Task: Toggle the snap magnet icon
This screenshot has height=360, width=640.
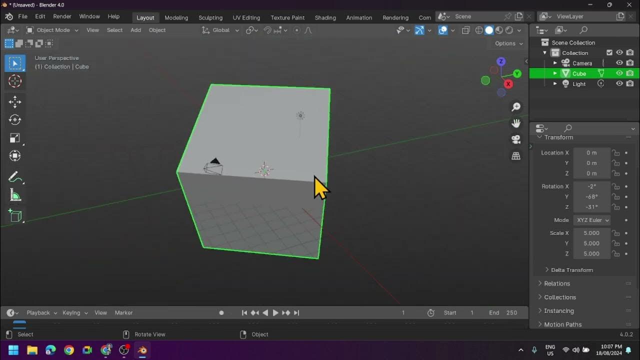Action: pos(268,30)
